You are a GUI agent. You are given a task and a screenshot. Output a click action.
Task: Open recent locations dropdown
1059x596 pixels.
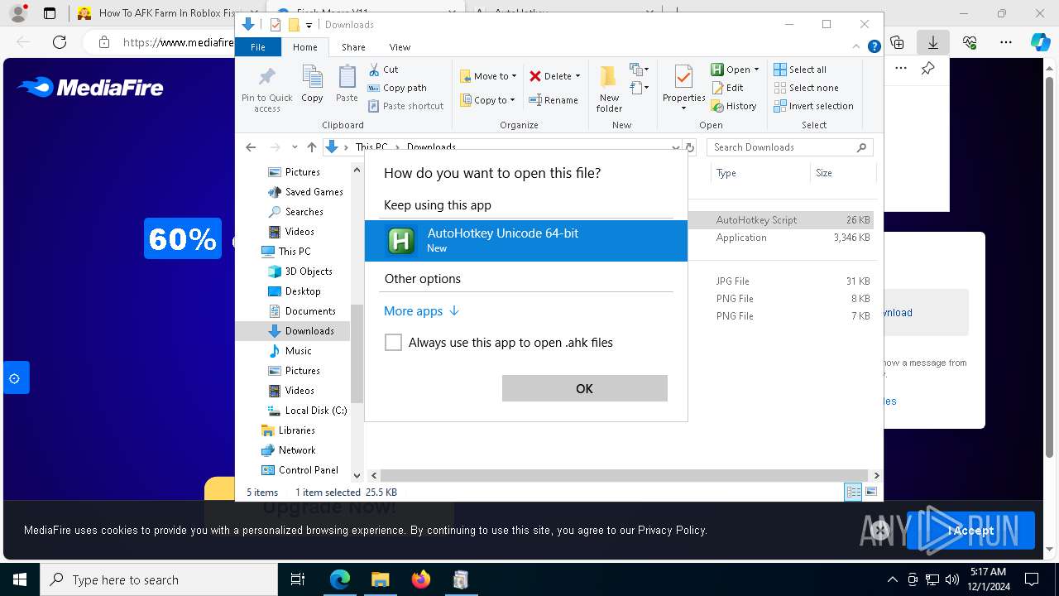click(x=295, y=147)
